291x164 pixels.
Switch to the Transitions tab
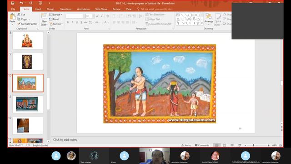(x=65, y=9)
